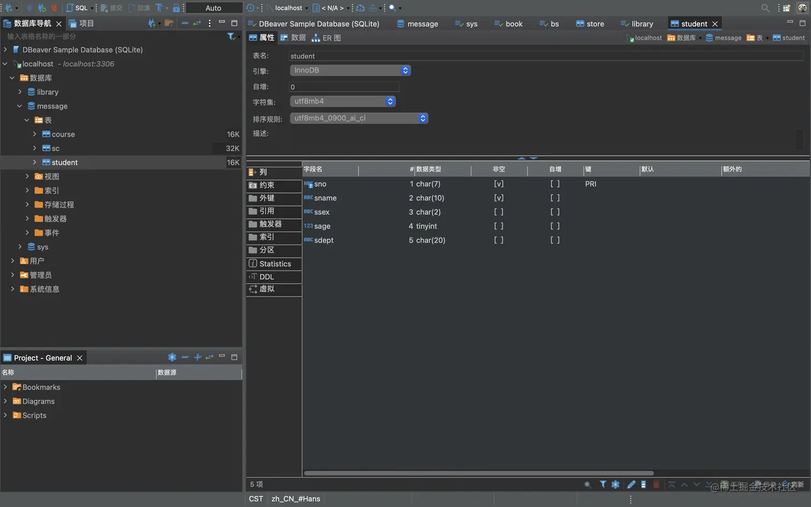Expand the library database tree node
The width and height of the screenshot is (811, 507).
coord(20,92)
